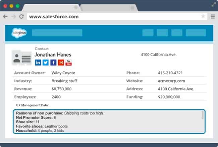The height and width of the screenshot is (147, 218).
Task: Click the green maximize window button
Action: (17, 6)
